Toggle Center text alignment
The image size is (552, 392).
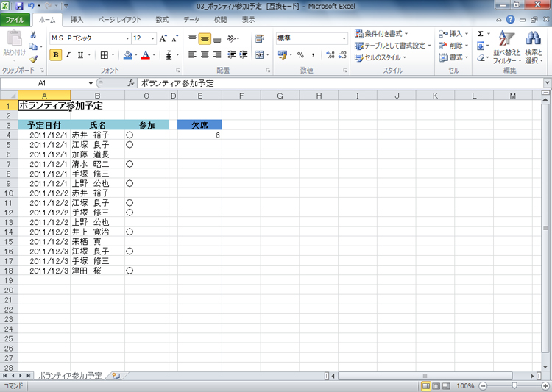[205, 55]
